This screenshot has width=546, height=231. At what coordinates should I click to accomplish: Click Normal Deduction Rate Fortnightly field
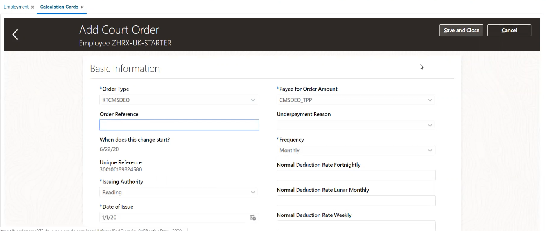tap(356, 175)
